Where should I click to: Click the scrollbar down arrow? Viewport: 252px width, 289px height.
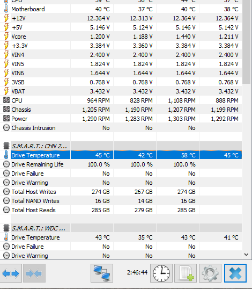tap(247, 255)
